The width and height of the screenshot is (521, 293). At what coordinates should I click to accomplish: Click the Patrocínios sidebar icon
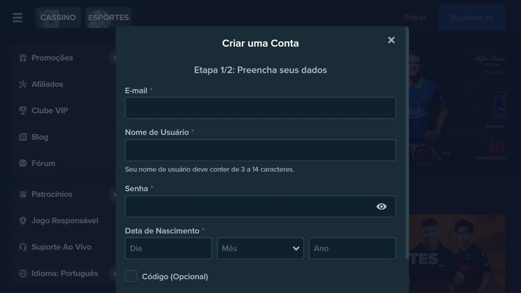(23, 194)
